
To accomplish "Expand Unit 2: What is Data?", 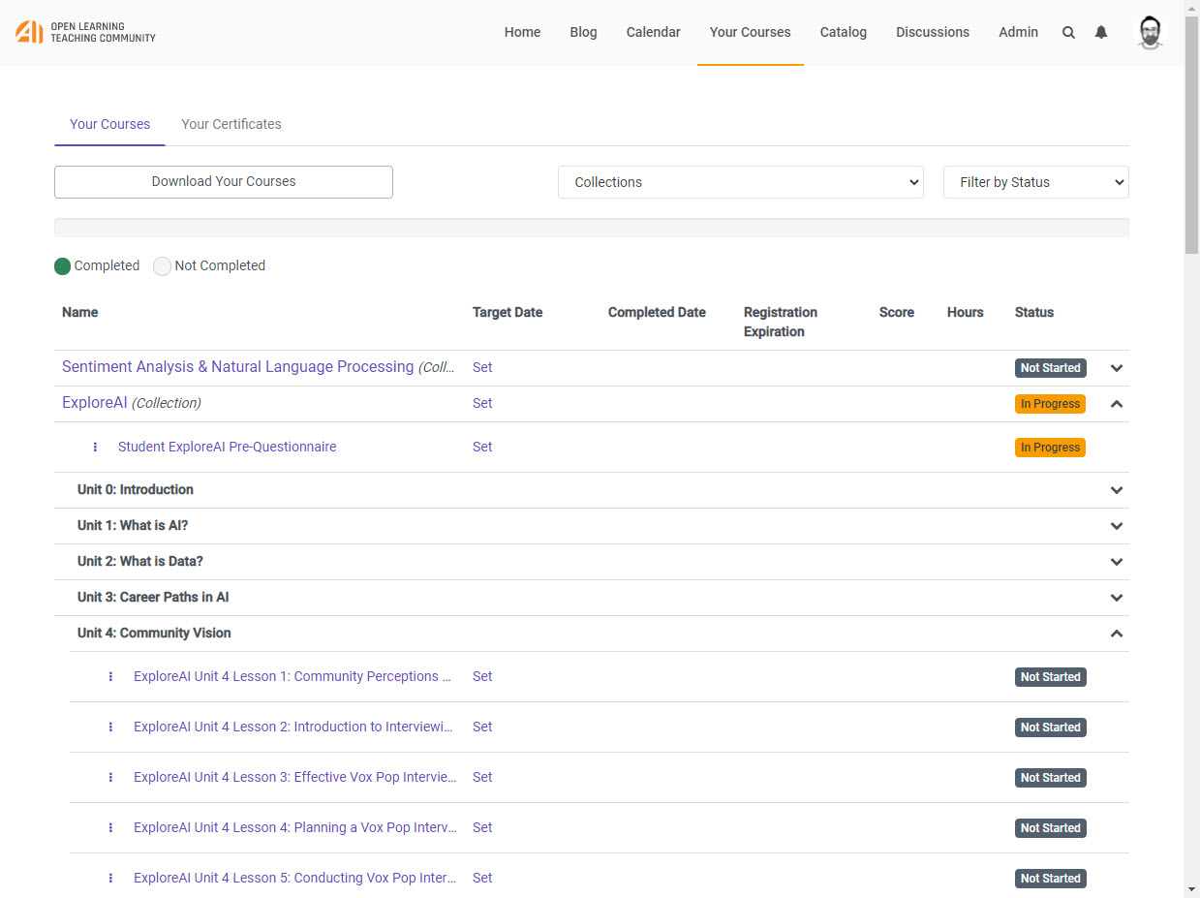I will click(x=1117, y=562).
